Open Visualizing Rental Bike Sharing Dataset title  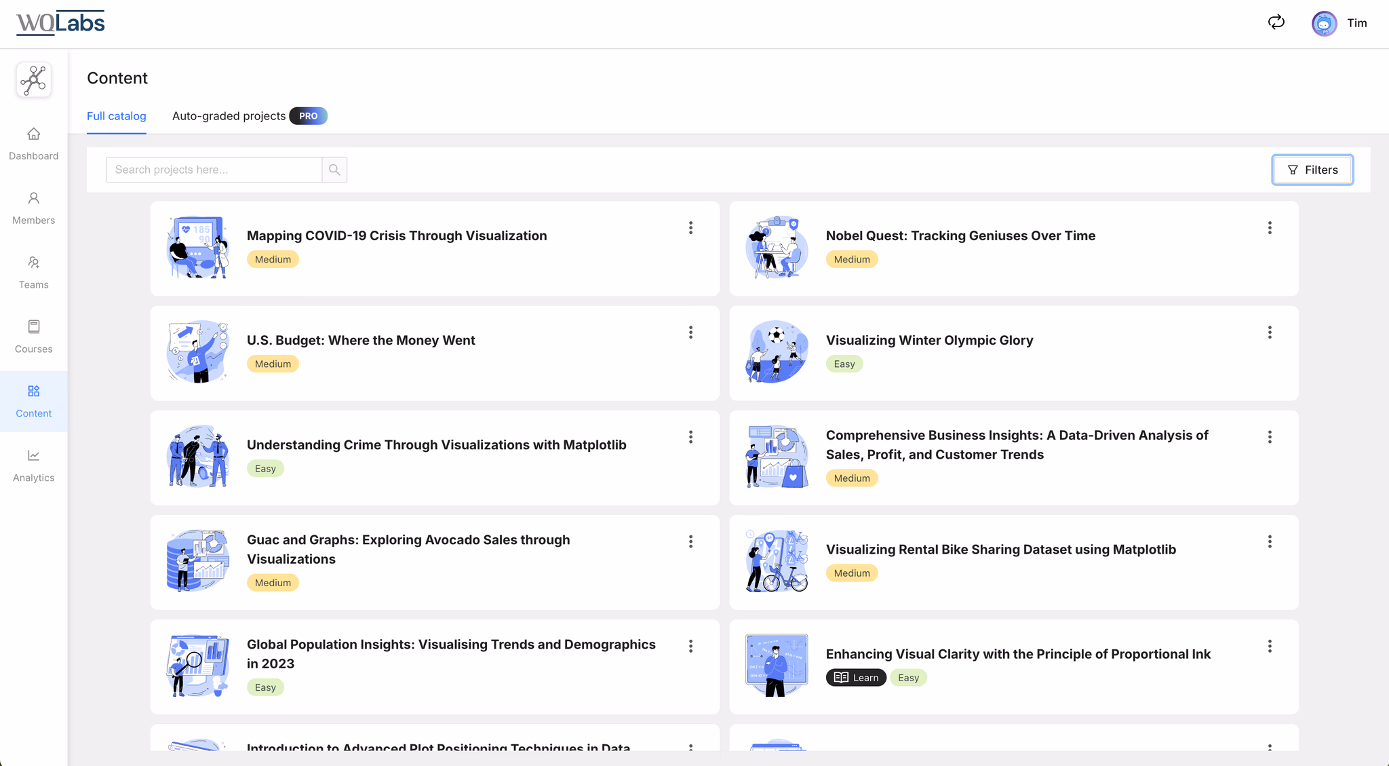(1001, 550)
